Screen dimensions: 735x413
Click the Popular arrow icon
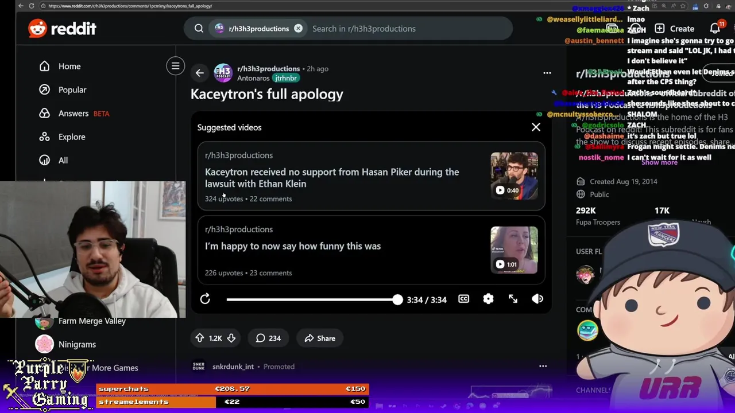pos(44,90)
